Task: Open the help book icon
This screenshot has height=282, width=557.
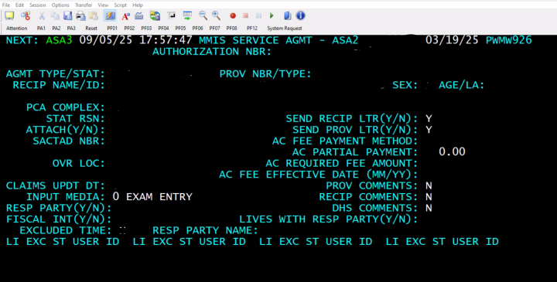Action: point(287,15)
